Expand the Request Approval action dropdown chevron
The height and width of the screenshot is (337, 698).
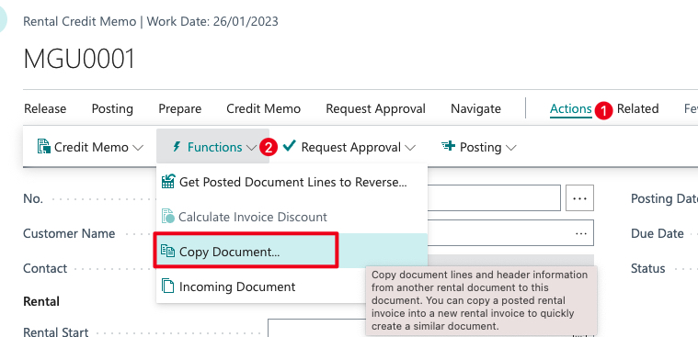[x=410, y=148]
